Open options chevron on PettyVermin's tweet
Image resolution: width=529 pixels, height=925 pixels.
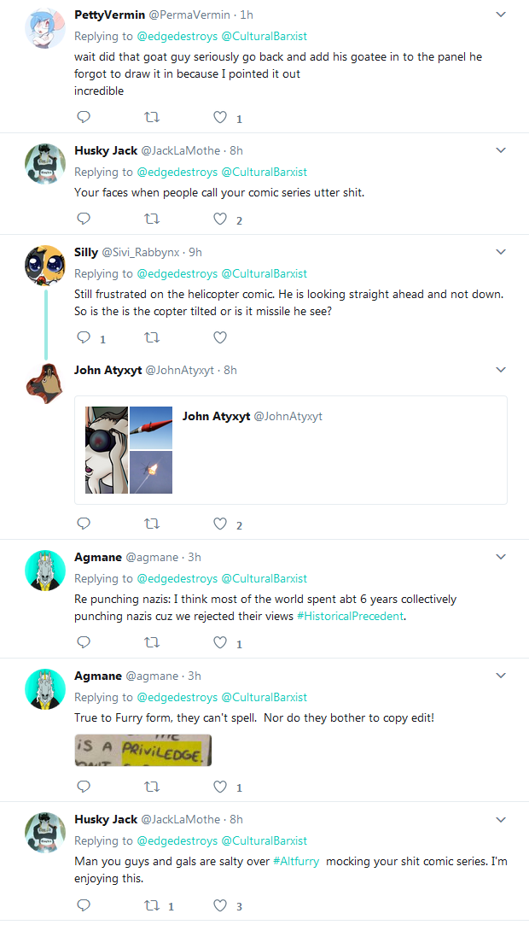[x=501, y=15]
